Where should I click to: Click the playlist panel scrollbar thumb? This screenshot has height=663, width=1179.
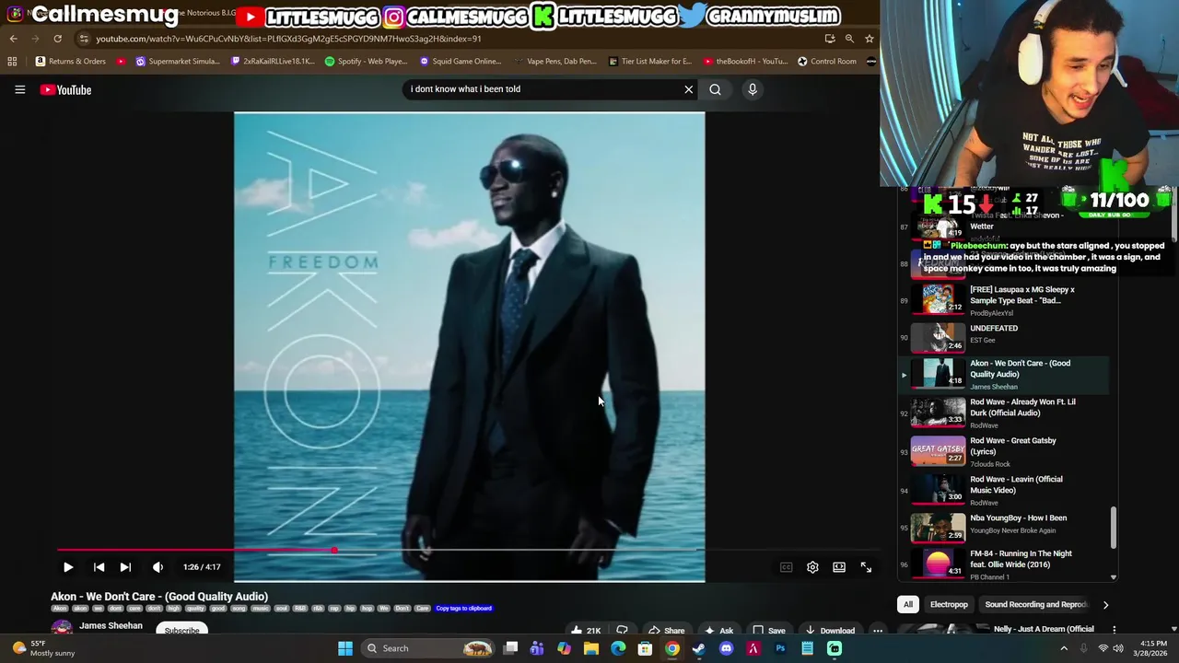(1114, 527)
